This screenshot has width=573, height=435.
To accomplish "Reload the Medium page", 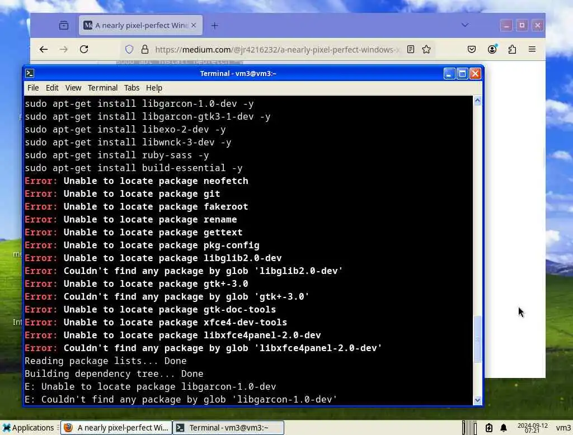I will click(x=84, y=49).
